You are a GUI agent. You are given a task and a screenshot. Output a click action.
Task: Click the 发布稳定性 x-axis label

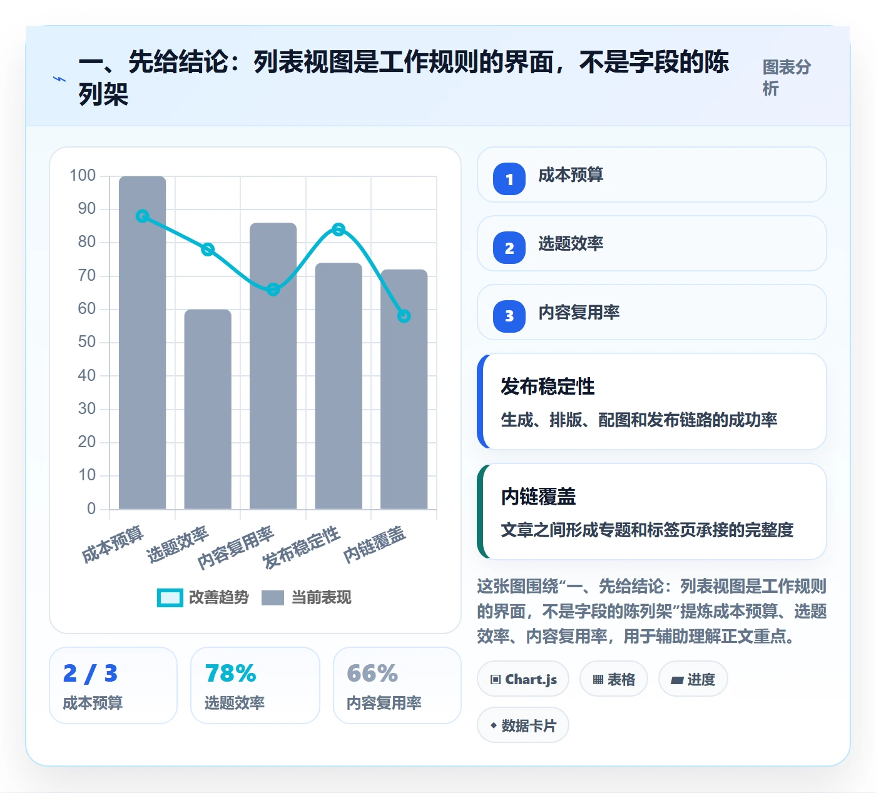[302, 547]
